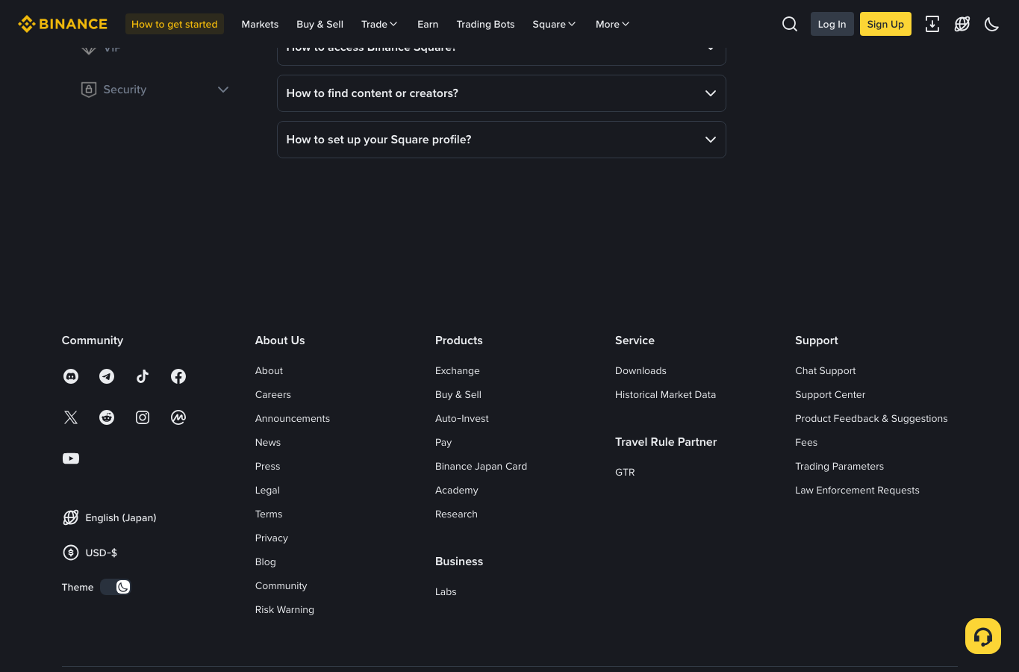1019x672 pixels.
Task: Click the Log In button
Action: [x=832, y=24]
